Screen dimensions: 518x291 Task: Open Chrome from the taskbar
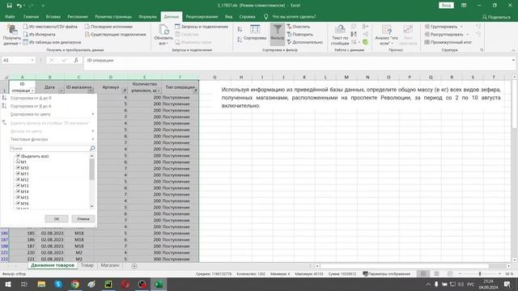tap(75, 284)
